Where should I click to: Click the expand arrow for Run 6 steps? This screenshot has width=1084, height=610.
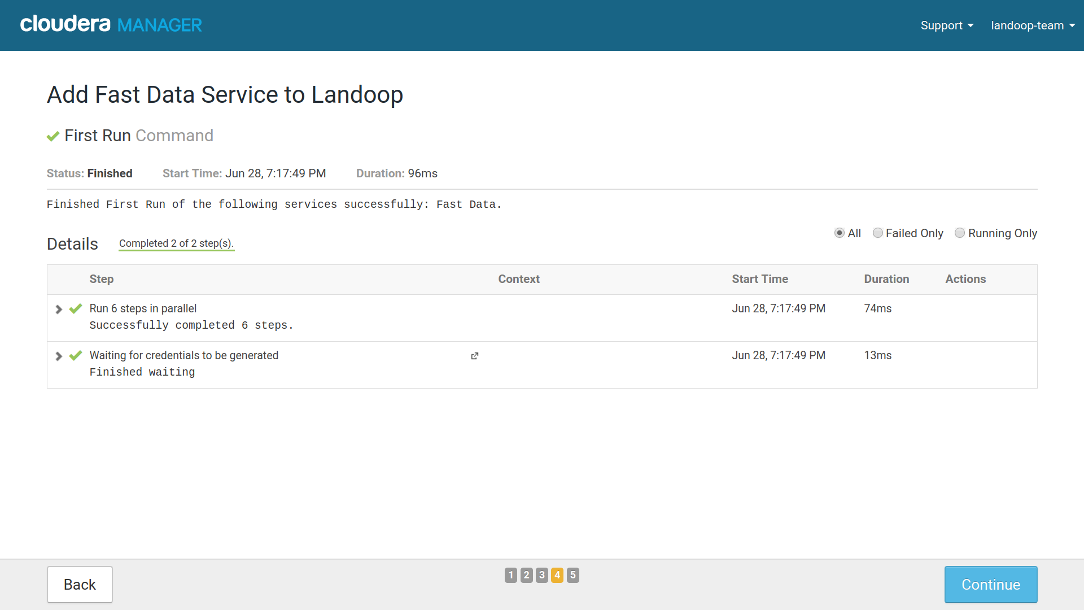pos(59,308)
